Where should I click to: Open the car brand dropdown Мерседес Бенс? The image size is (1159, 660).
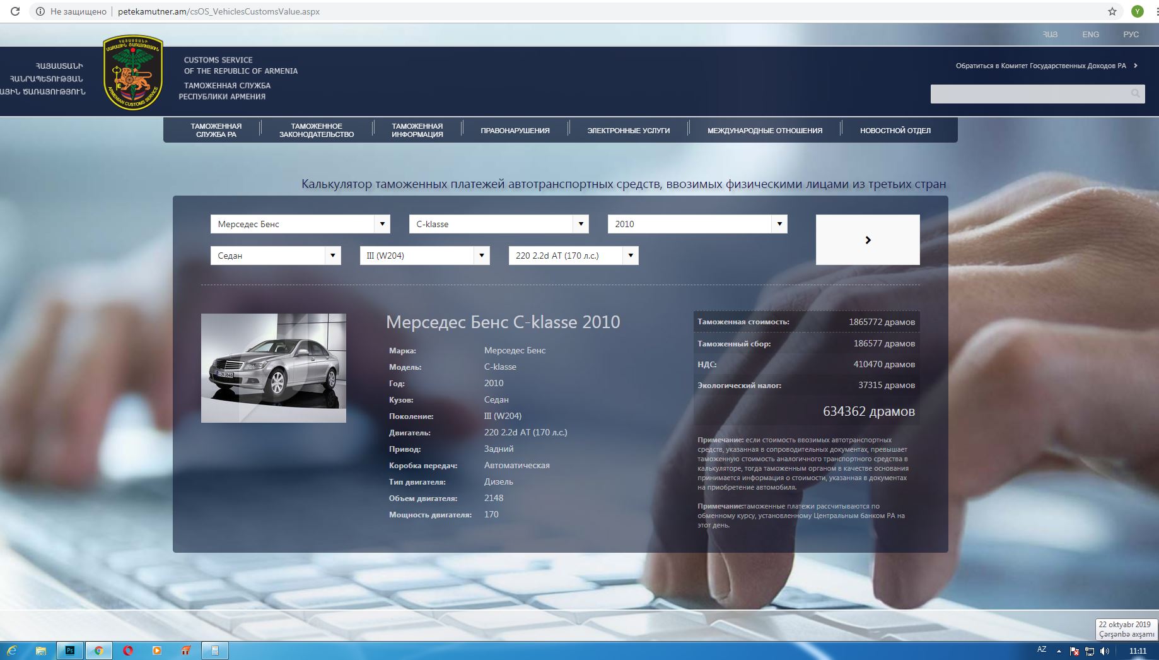(x=300, y=224)
